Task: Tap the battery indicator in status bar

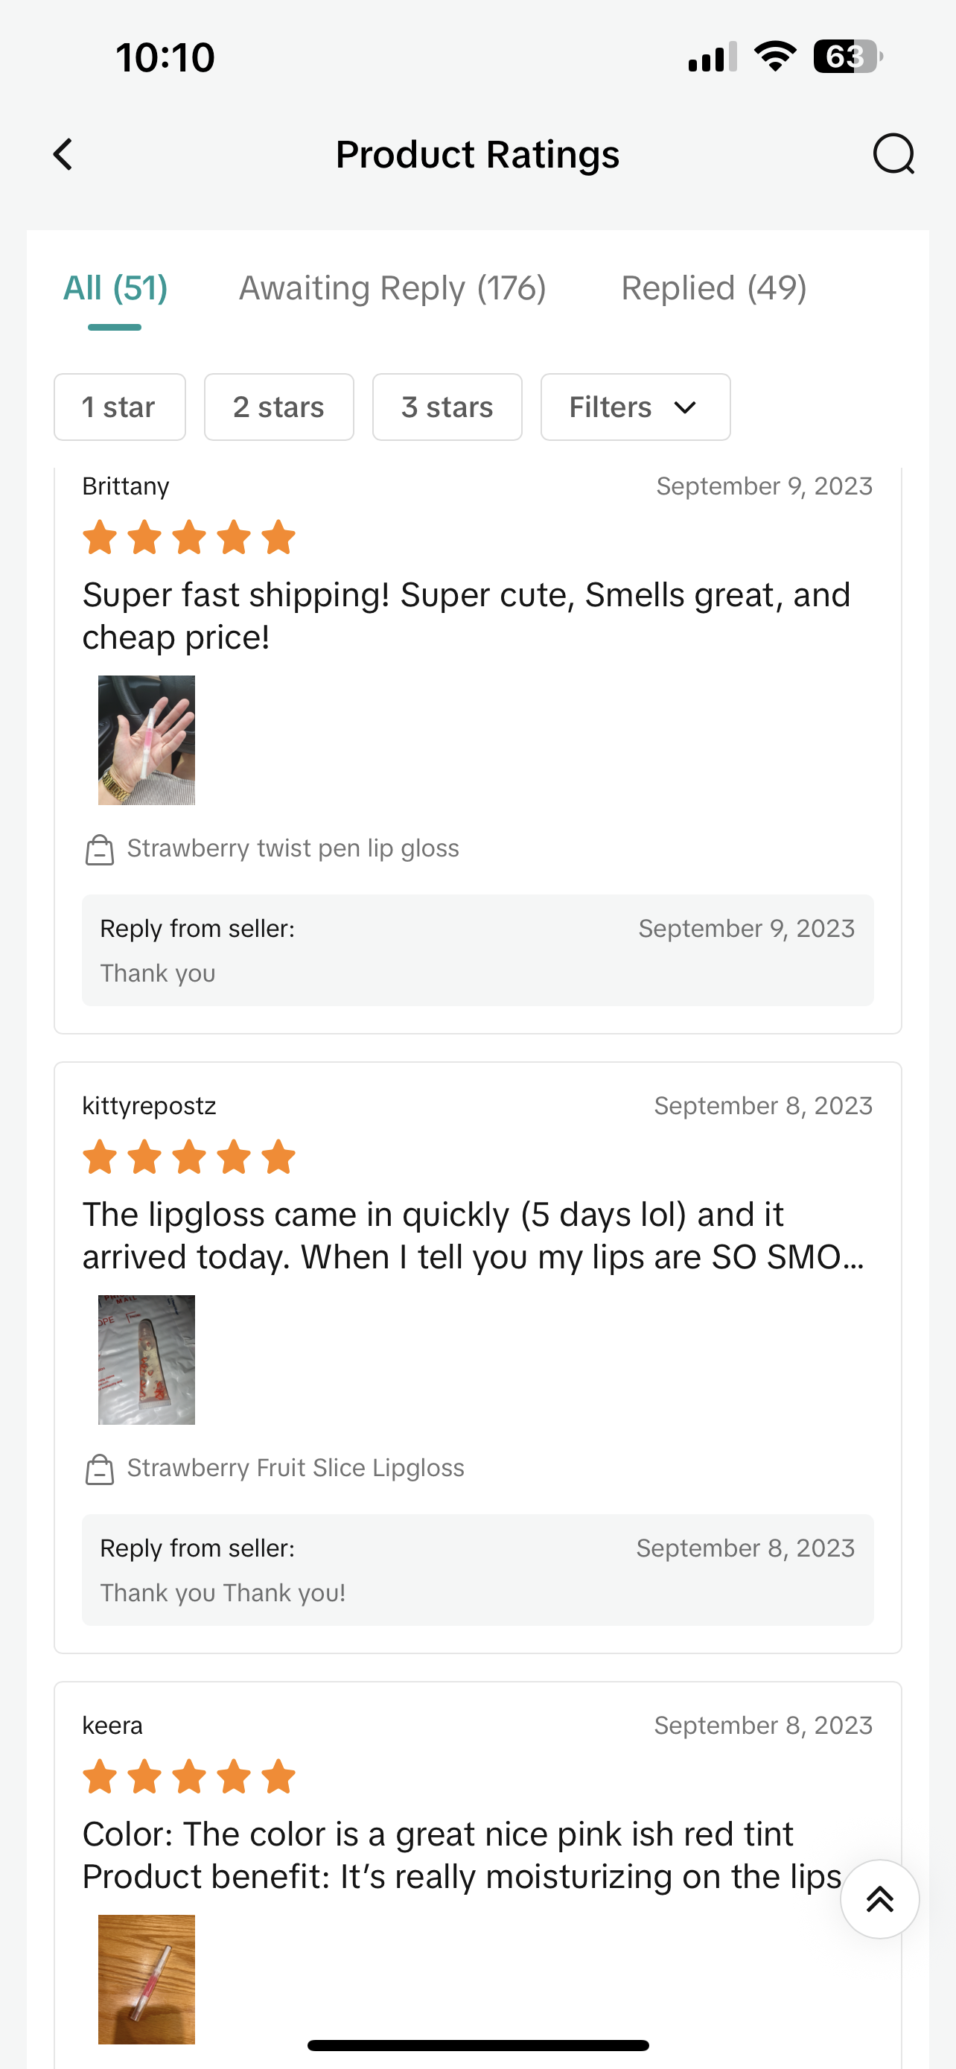Action: click(847, 57)
